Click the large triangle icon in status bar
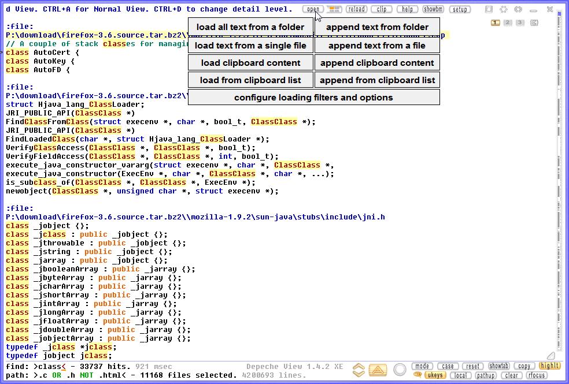569x384 pixels. pyautogui.click(x=378, y=370)
